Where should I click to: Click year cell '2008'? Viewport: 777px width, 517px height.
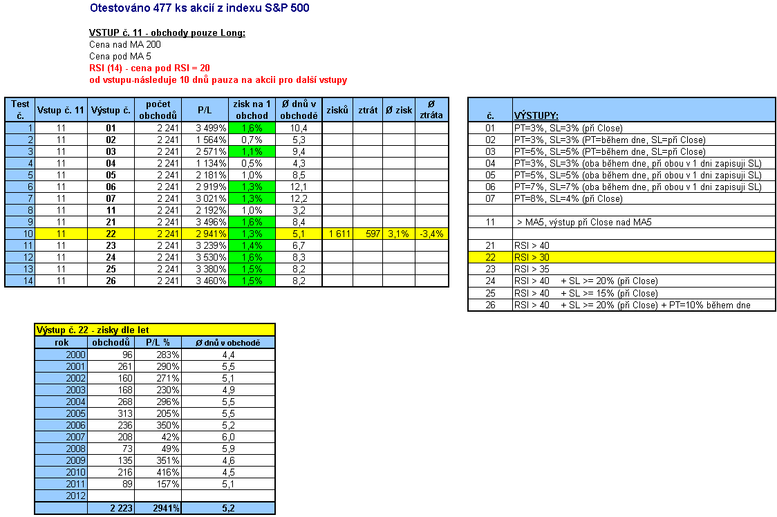pyautogui.click(x=62, y=449)
